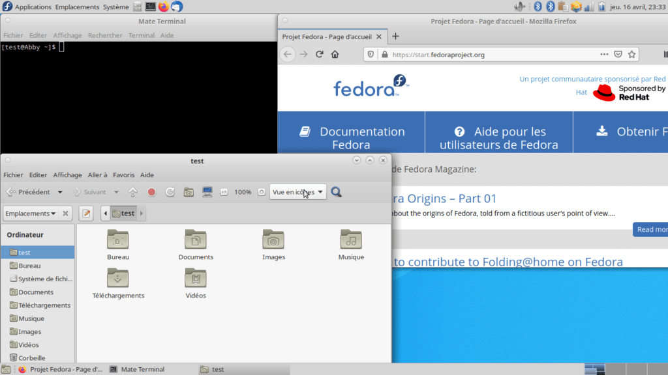This screenshot has width=668, height=375.
Task: Open the Vidéos folder in the icon view
Action: click(196, 284)
